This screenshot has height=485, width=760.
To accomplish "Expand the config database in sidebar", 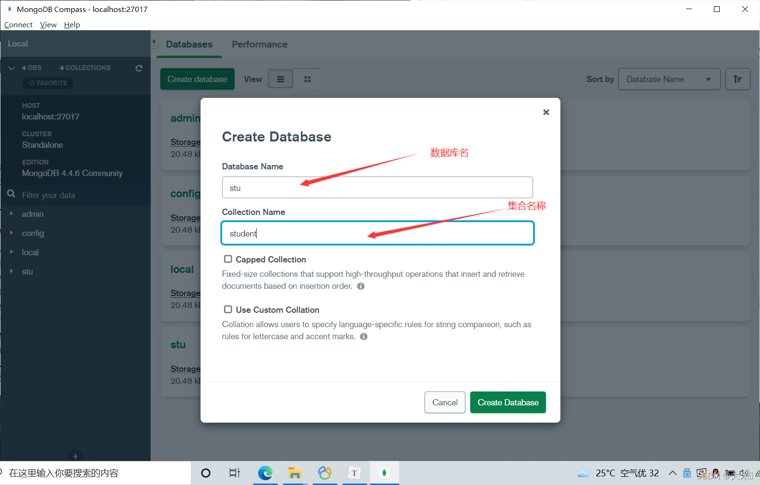I will (12, 233).
